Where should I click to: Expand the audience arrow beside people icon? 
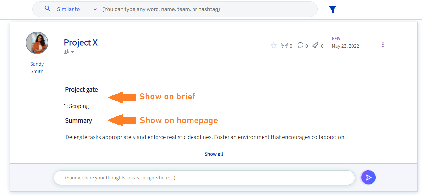(x=72, y=52)
